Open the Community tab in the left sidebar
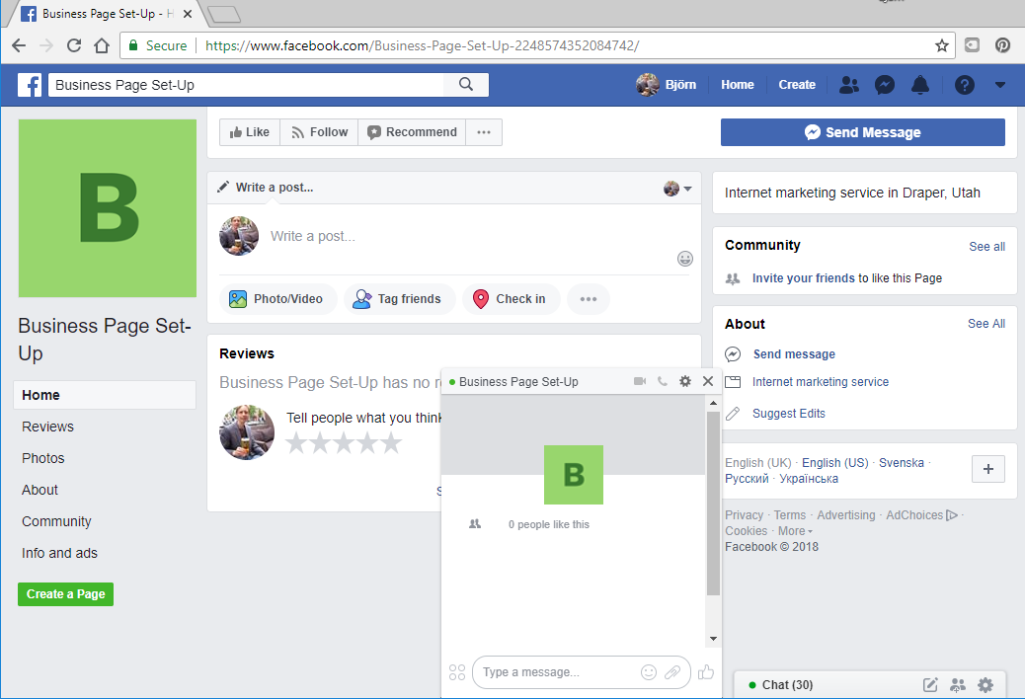The height and width of the screenshot is (699, 1025). pos(56,521)
